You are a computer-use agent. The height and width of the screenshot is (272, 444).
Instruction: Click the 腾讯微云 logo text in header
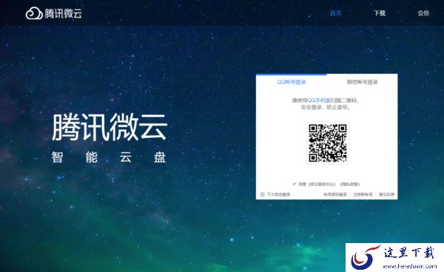(64, 13)
